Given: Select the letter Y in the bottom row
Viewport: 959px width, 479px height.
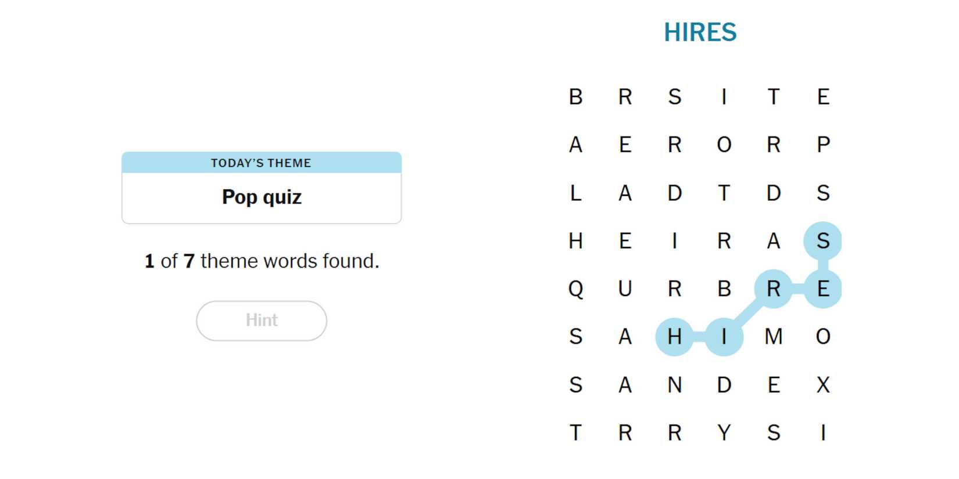Looking at the screenshot, I should click(724, 433).
